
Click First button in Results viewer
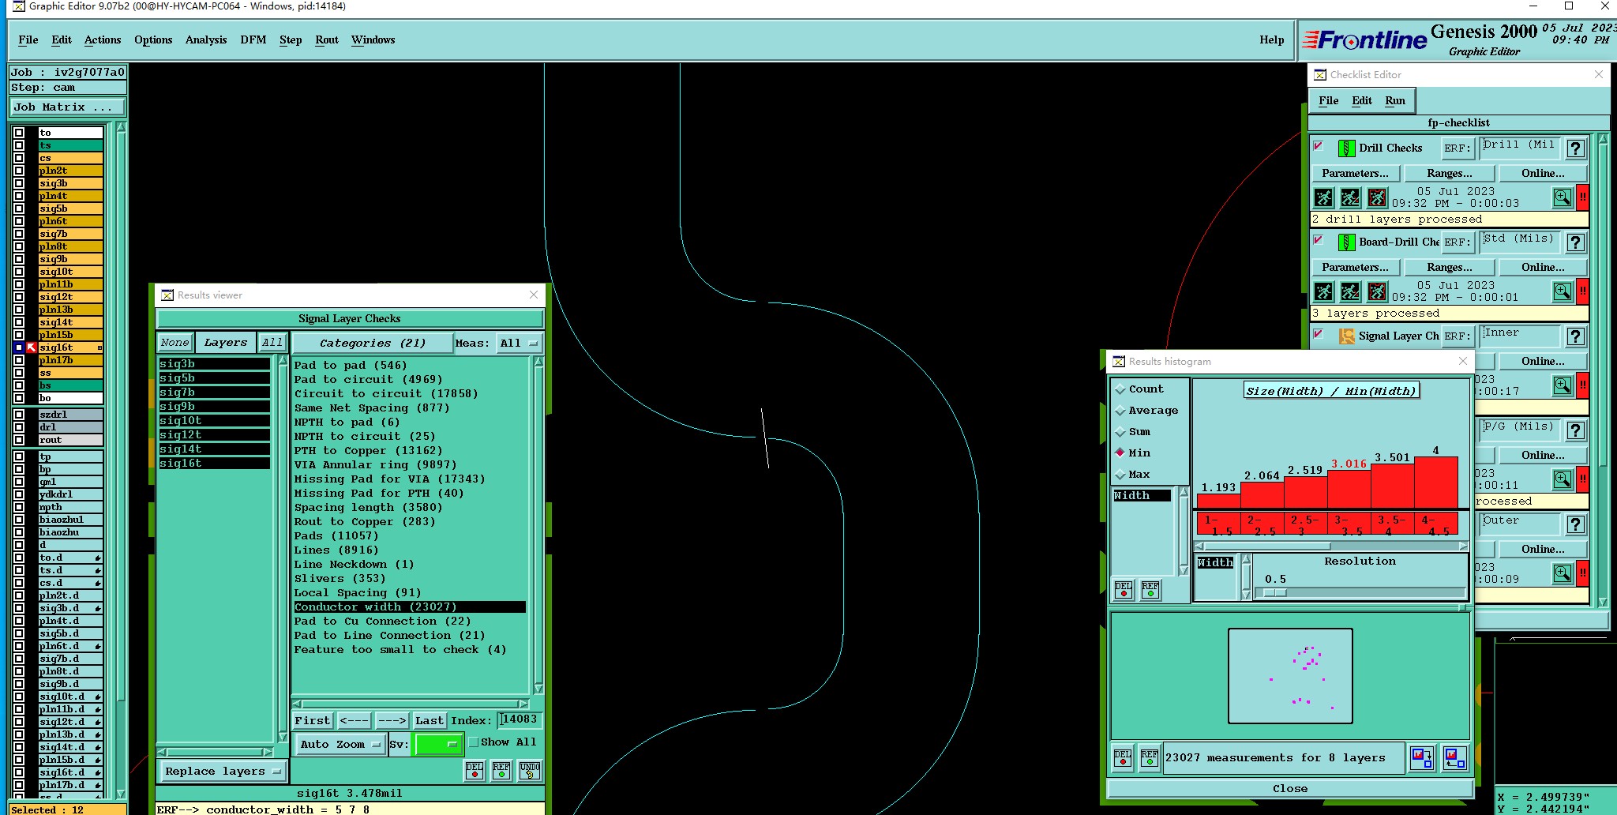point(313,720)
